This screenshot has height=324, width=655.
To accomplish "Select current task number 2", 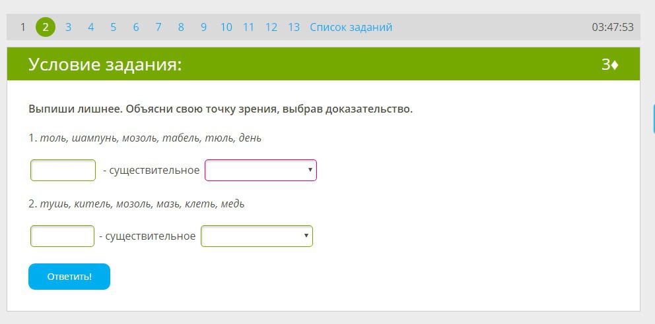I will tap(46, 27).
